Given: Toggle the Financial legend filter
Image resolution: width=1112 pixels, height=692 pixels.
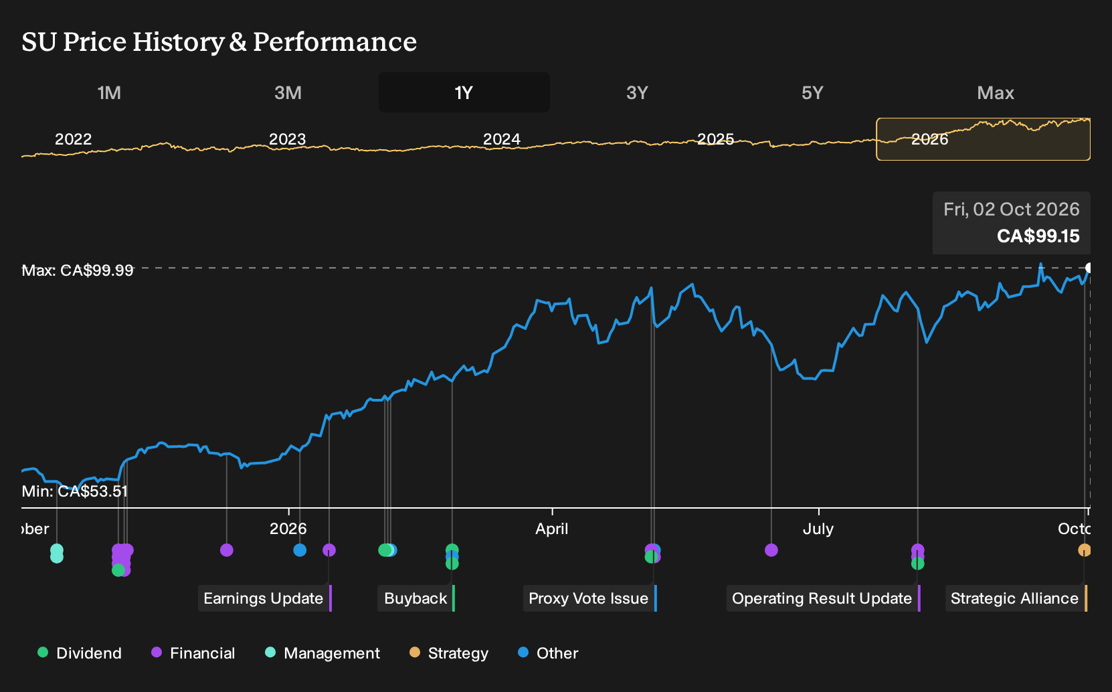Looking at the screenshot, I should point(193,653).
